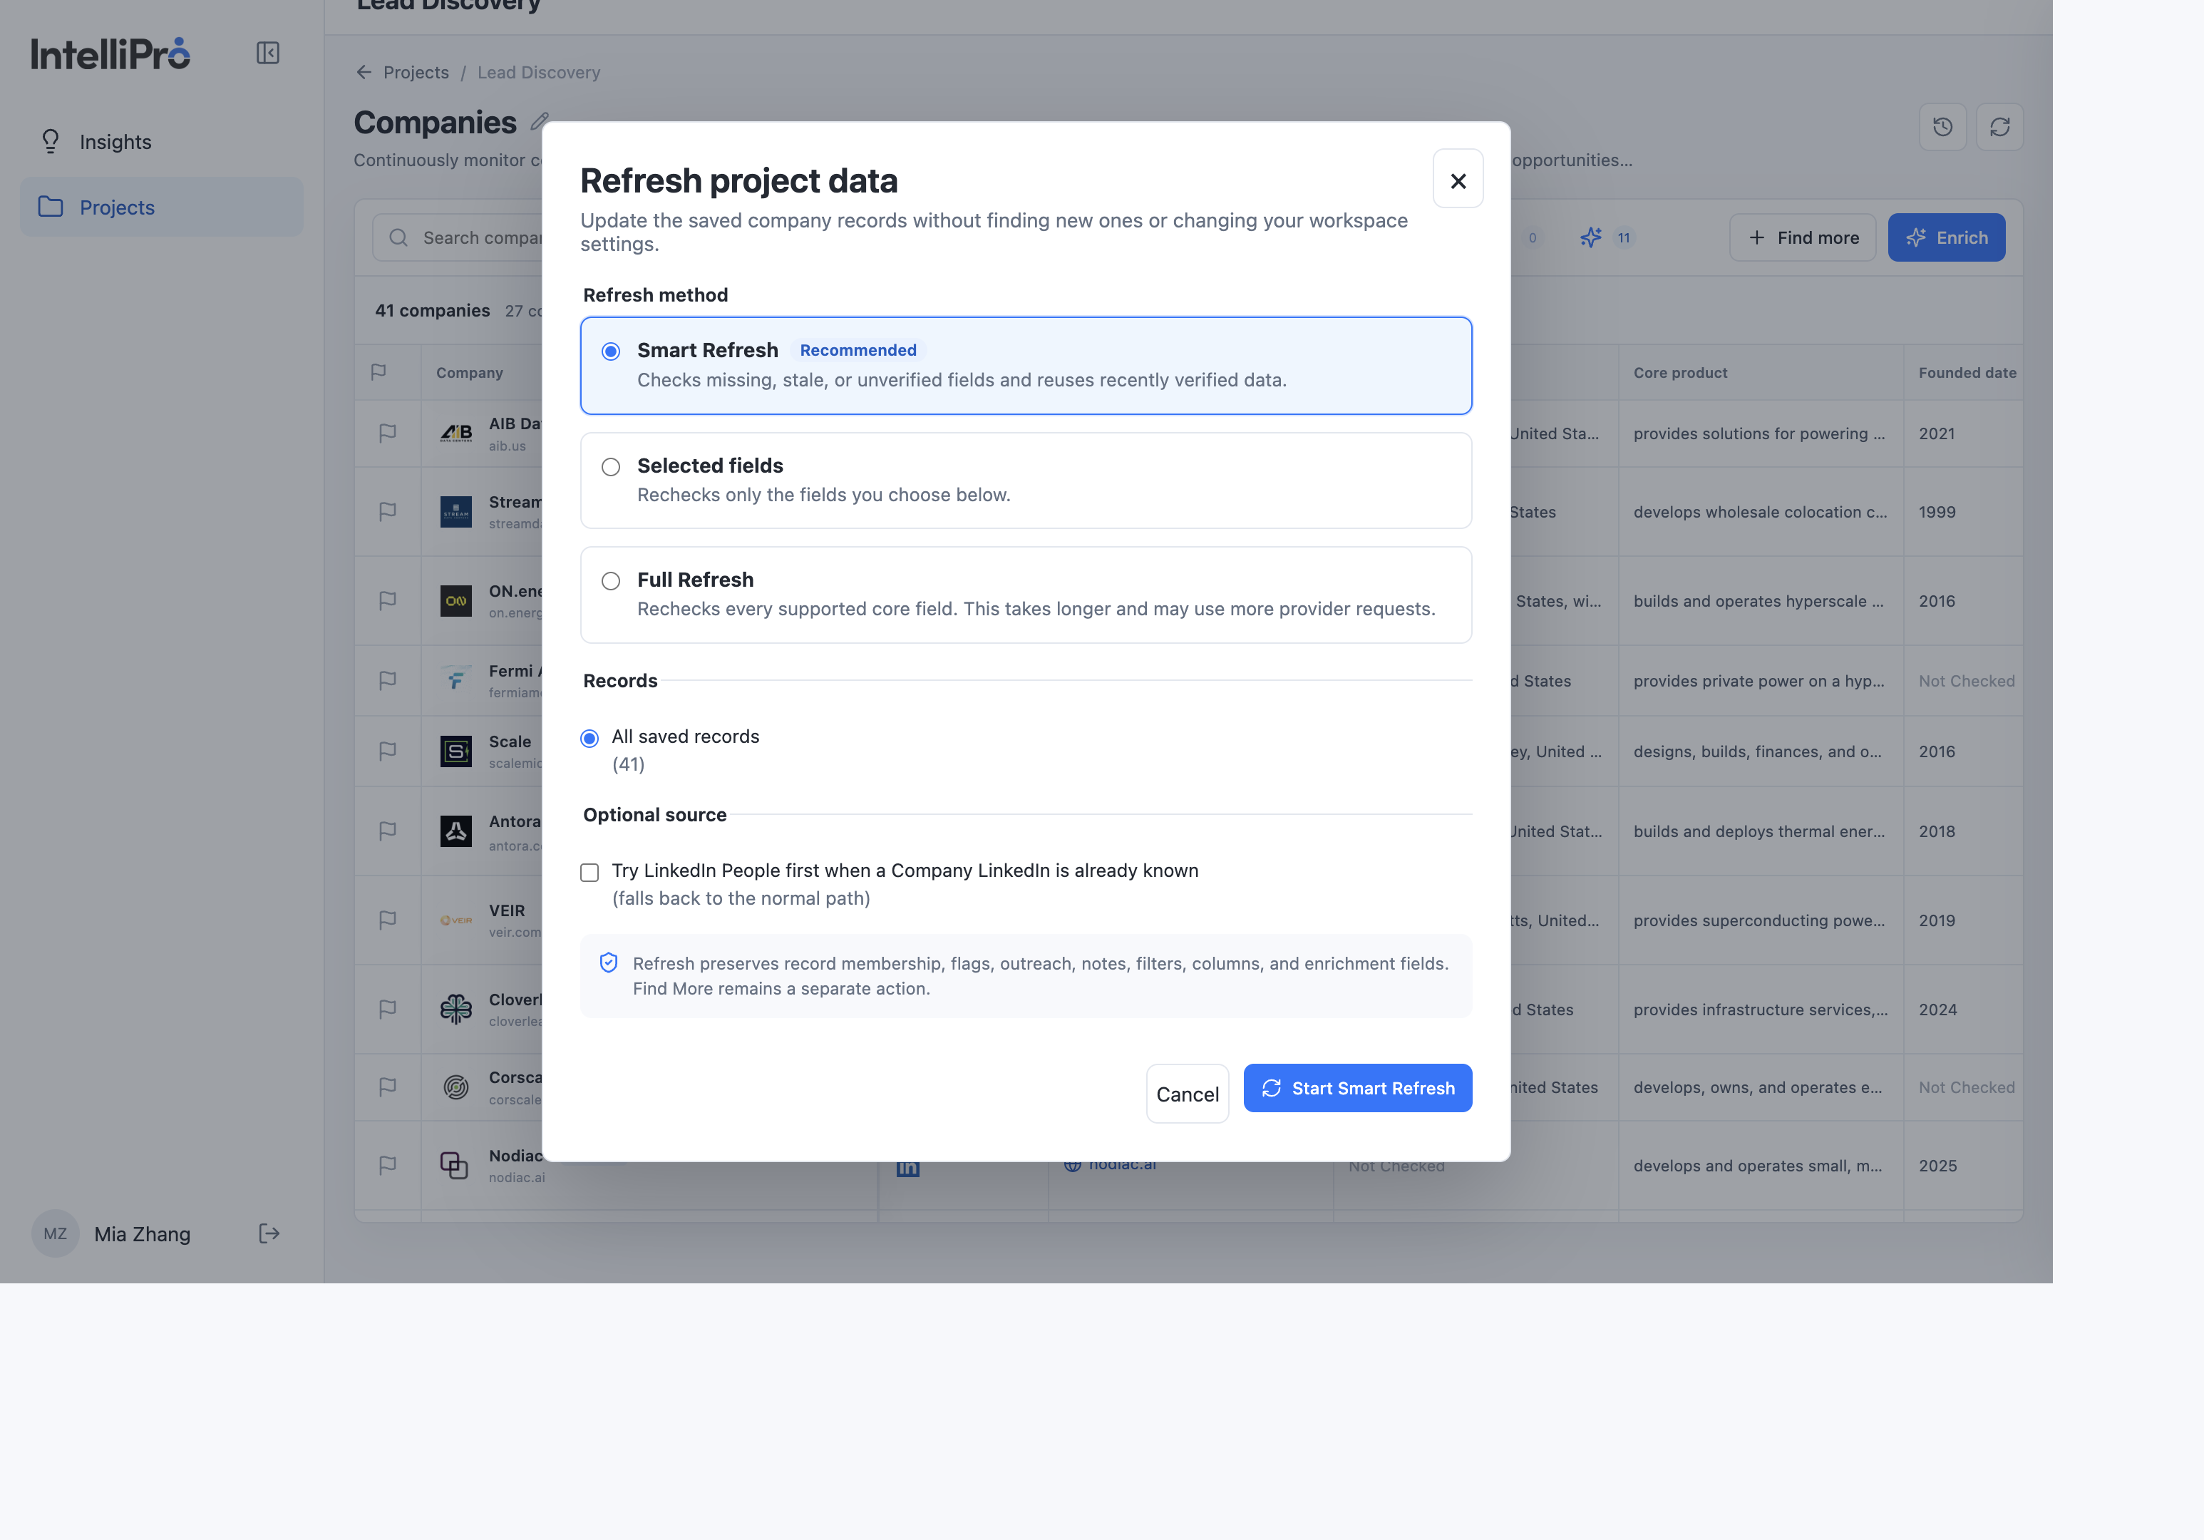Go back using the breadcrumb arrow
Image resolution: width=2204 pixels, height=1540 pixels.
(364, 72)
